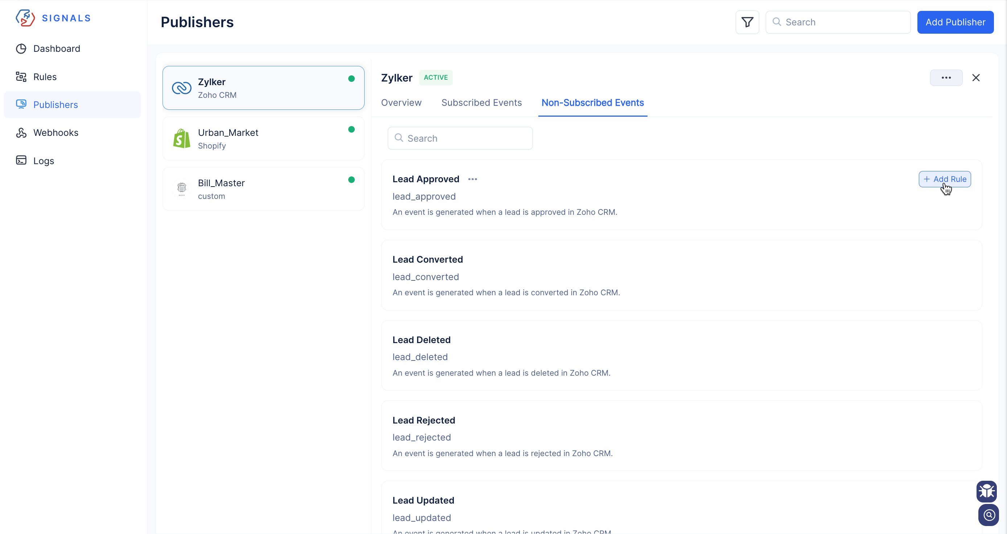Open Zylker publisher more options menu
1007x534 pixels.
point(946,78)
